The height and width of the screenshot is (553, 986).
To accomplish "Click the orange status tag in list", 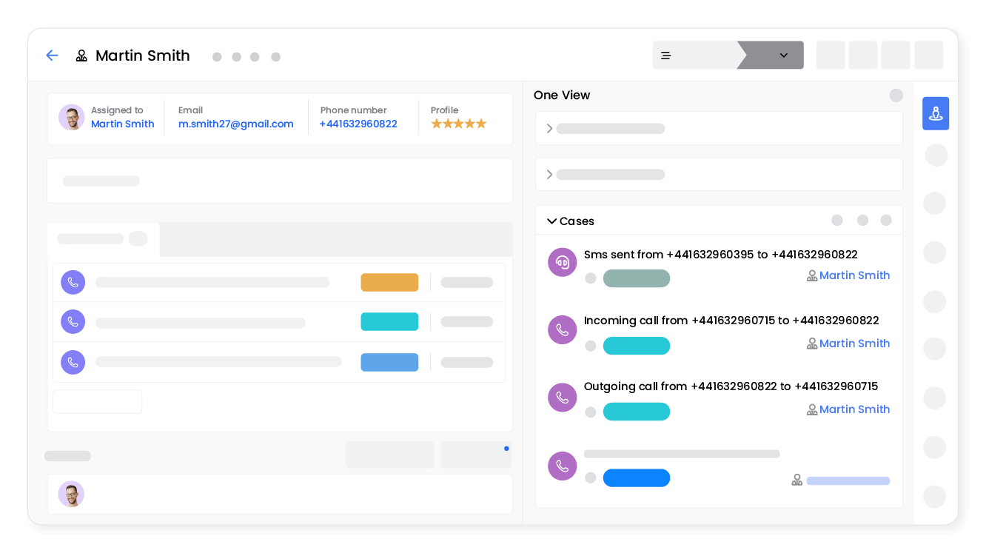I will click(389, 282).
